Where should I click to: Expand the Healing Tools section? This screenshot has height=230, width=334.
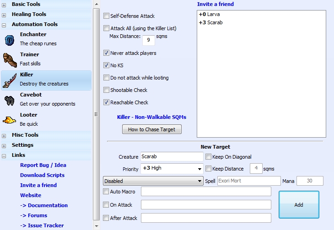(x=4, y=15)
